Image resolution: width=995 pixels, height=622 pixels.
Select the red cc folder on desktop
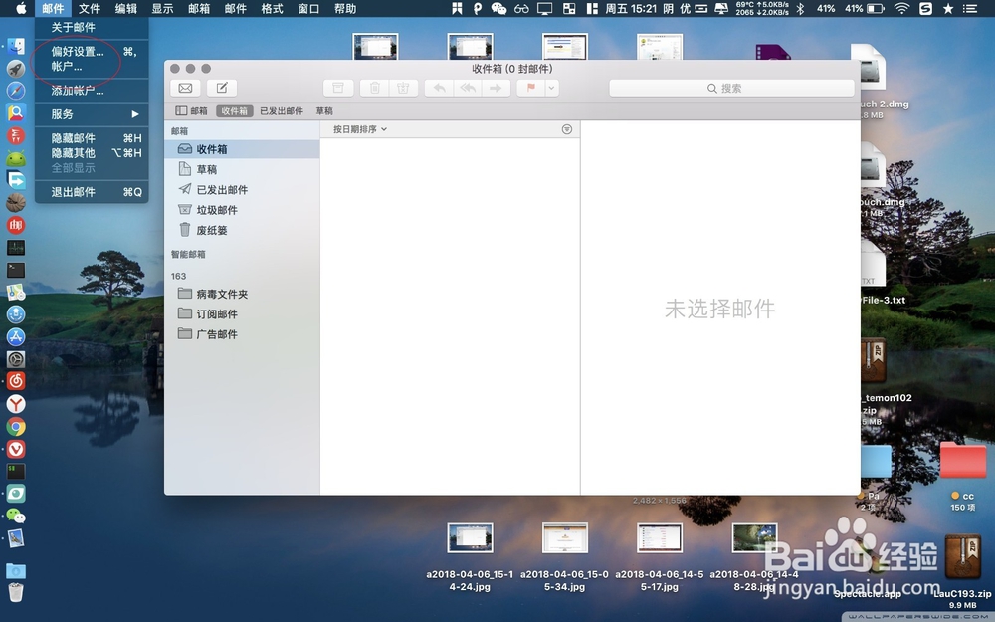[962, 460]
